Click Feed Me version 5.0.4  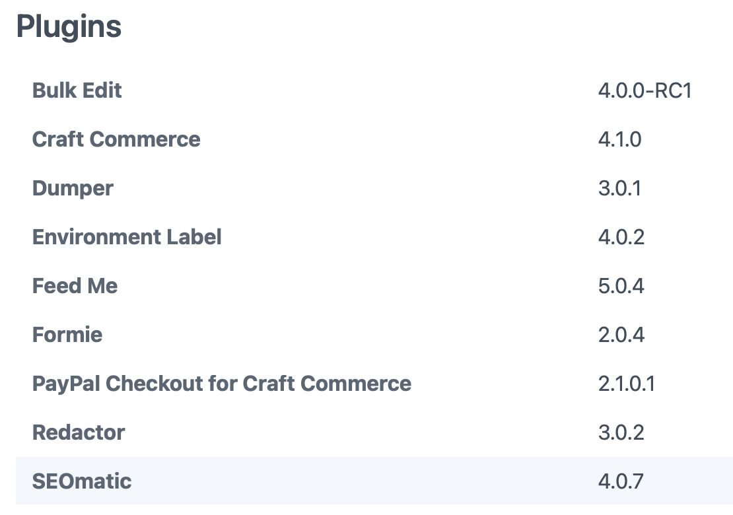[621, 286]
